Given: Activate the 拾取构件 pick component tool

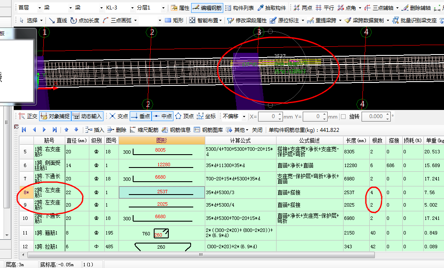Looking at the screenshot, I should click(272, 8).
